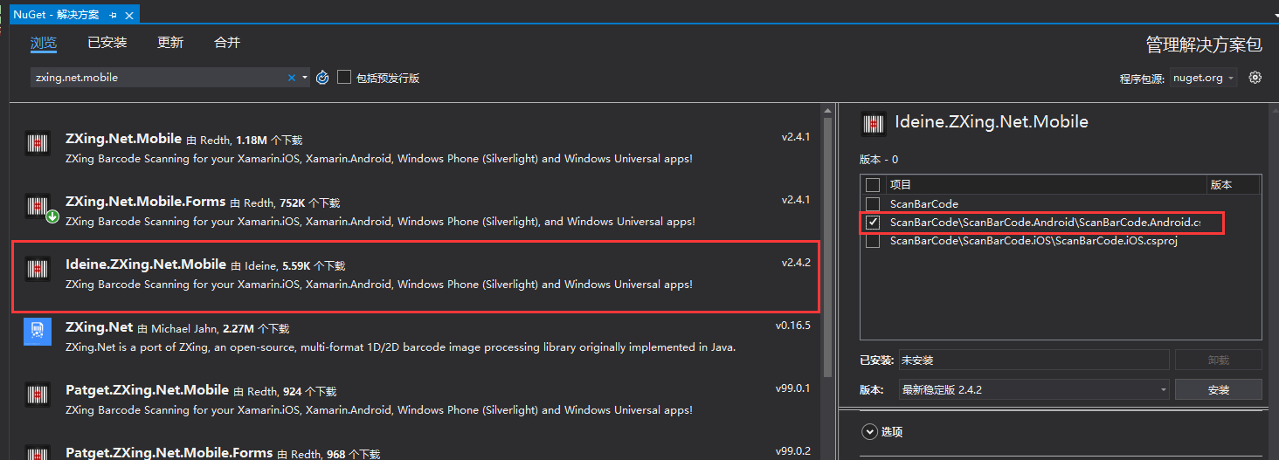The height and width of the screenshot is (460, 1279).
Task: Click the Ideine.ZXing.Net.Mobile list package icon
Action: click(x=37, y=269)
